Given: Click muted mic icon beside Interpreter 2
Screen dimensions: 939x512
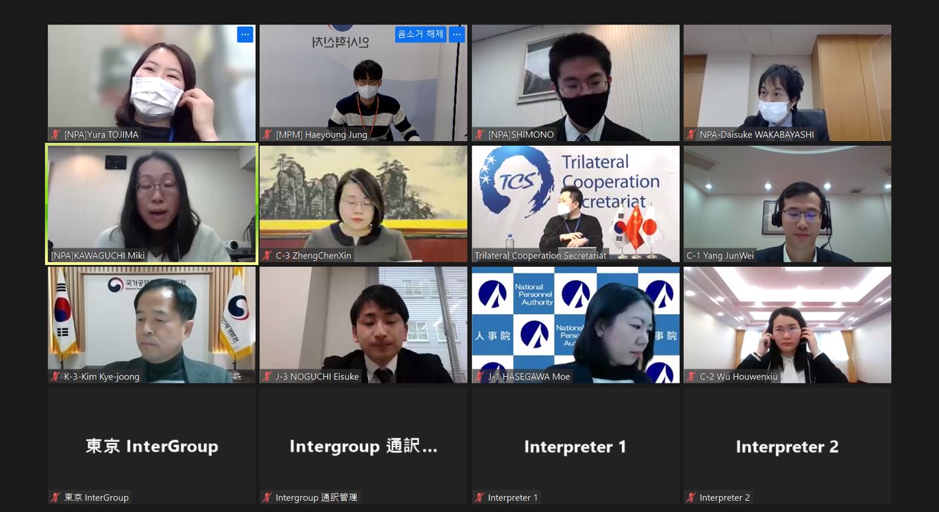Looking at the screenshot, I should (692, 497).
